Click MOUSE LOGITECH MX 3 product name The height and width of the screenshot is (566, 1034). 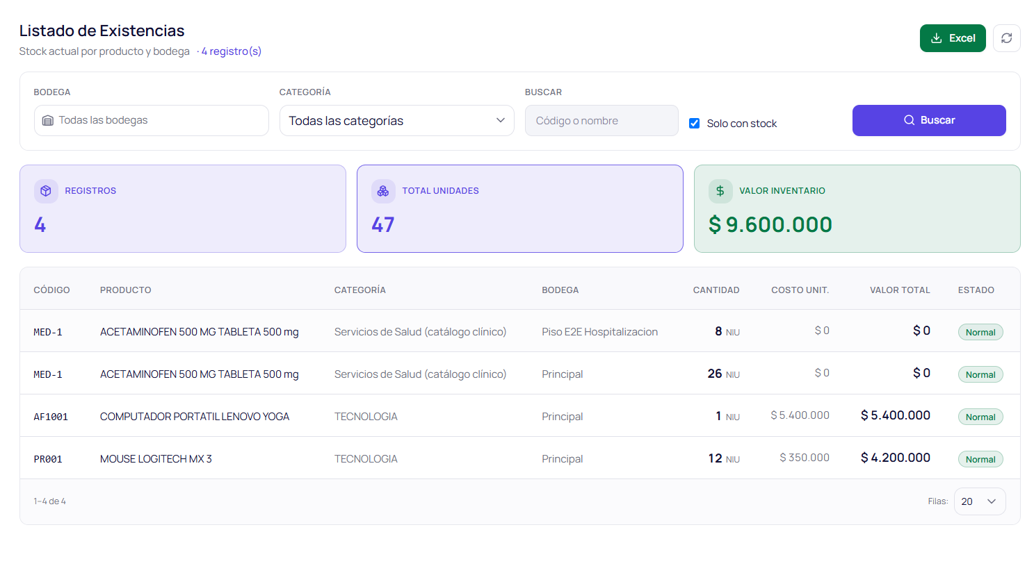(x=156, y=459)
